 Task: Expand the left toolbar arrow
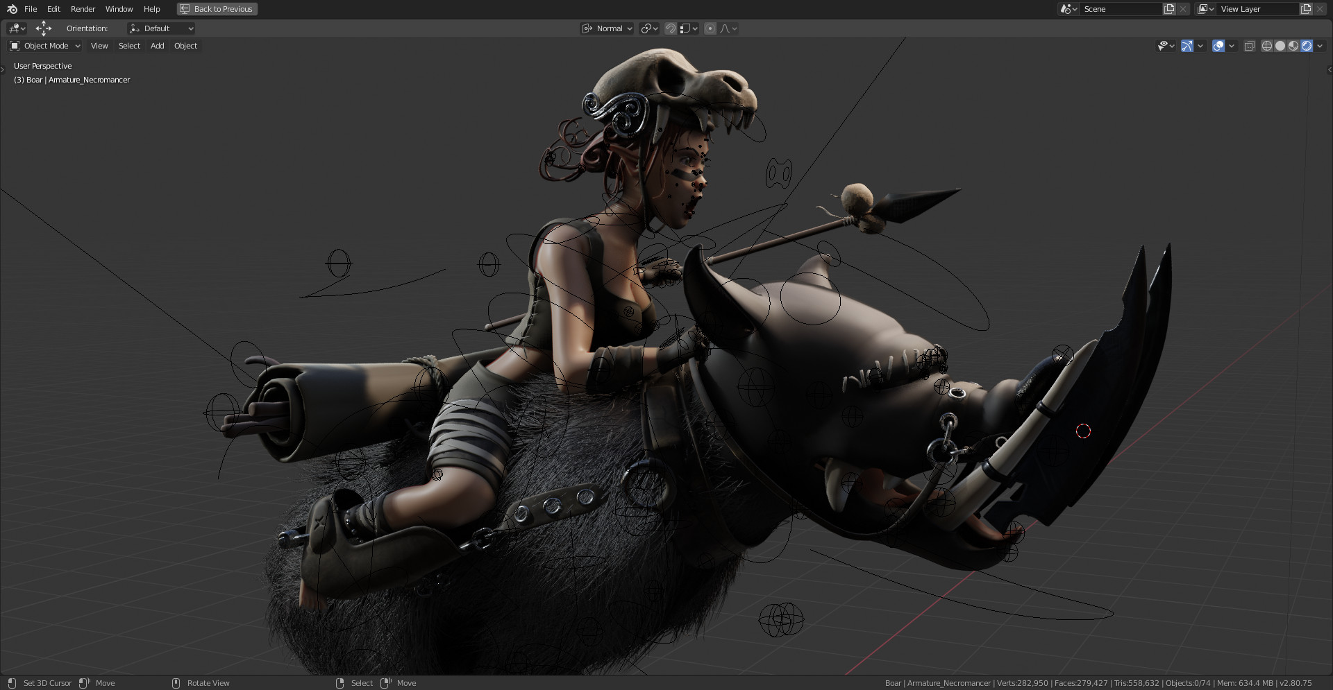click(x=3, y=69)
